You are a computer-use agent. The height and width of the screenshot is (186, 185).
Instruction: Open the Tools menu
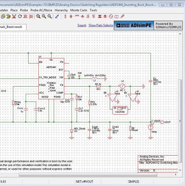94,10
